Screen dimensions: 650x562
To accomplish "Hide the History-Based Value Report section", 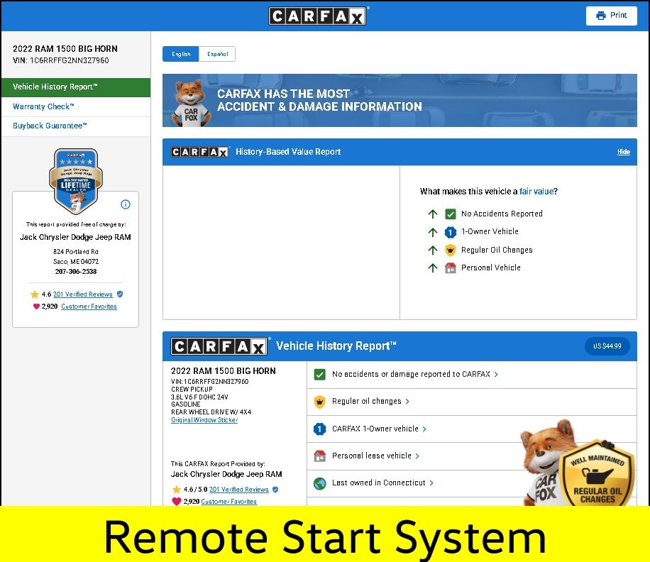I will tap(624, 152).
